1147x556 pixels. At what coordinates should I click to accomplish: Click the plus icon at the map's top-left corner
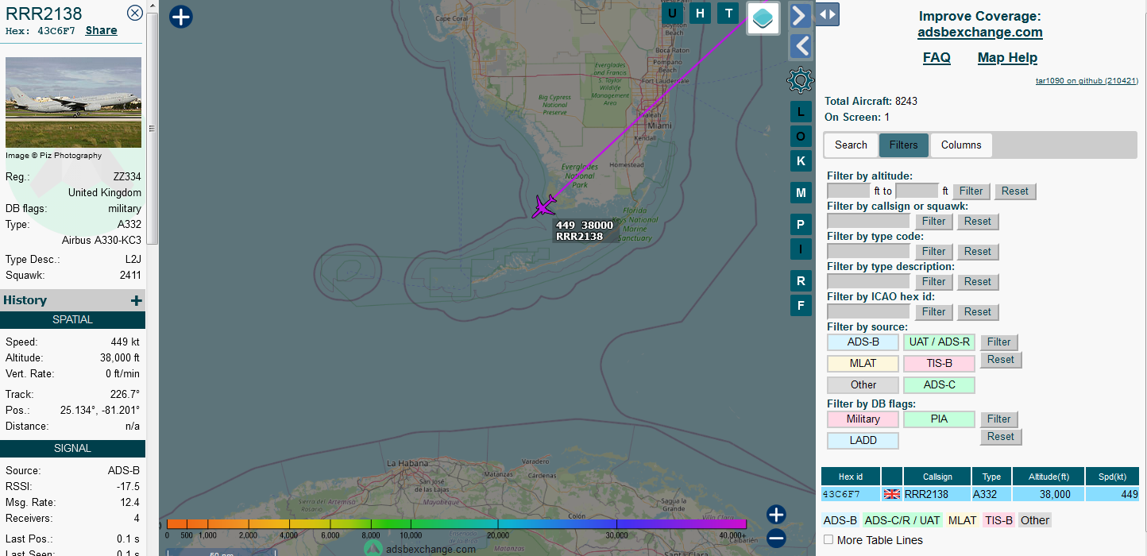(181, 17)
